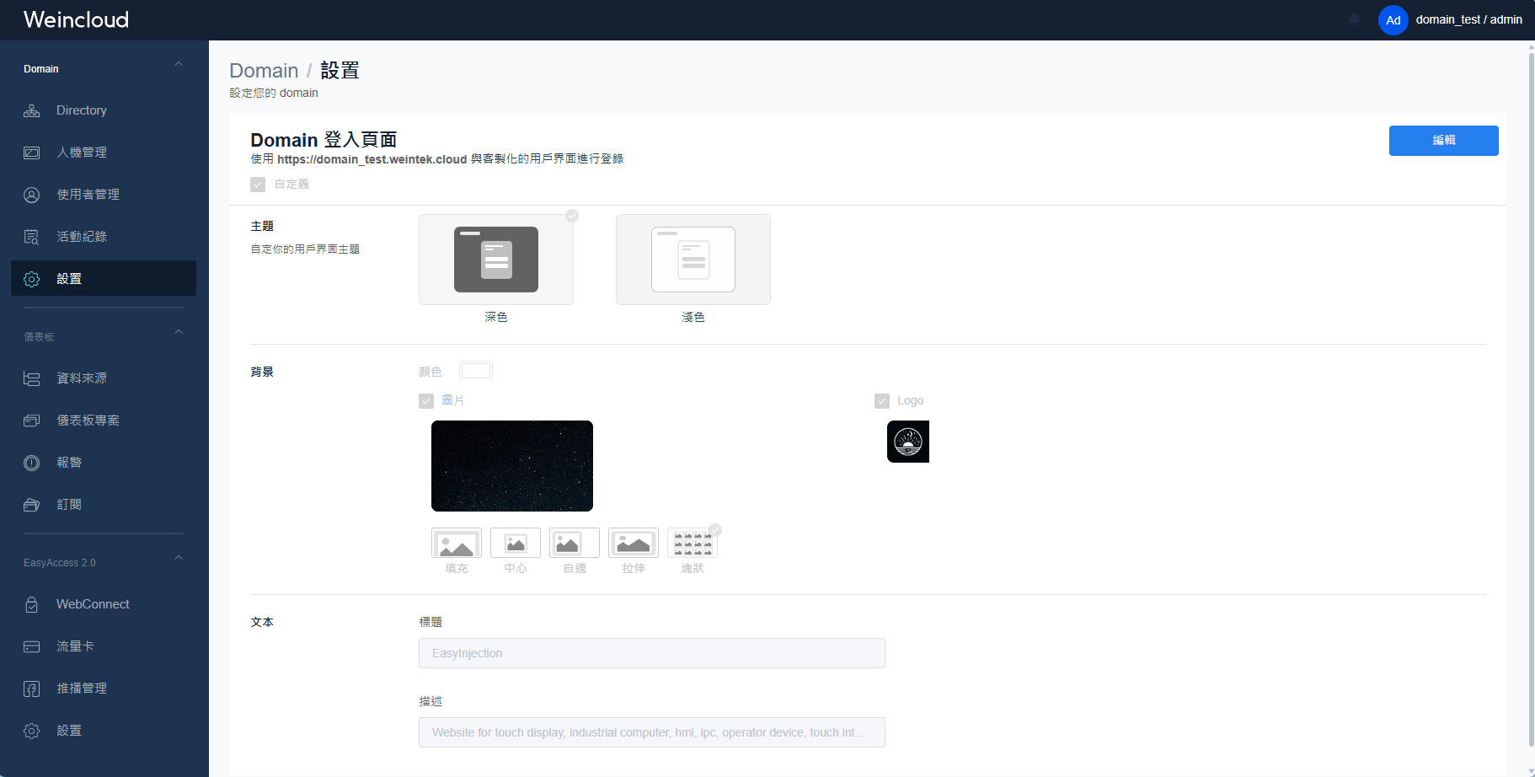Select the 填充 fill image mode icon
This screenshot has width=1535, height=777.
click(x=457, y=543)
